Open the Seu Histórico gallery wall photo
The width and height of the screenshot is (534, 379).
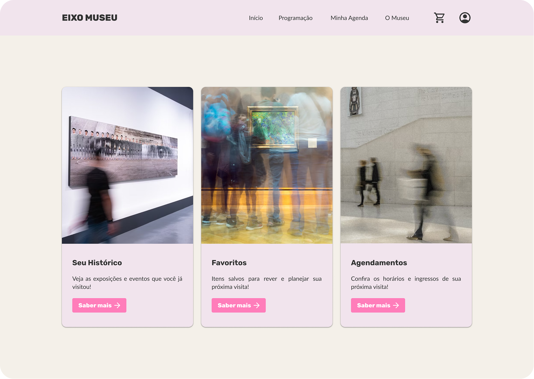point(127,165)
